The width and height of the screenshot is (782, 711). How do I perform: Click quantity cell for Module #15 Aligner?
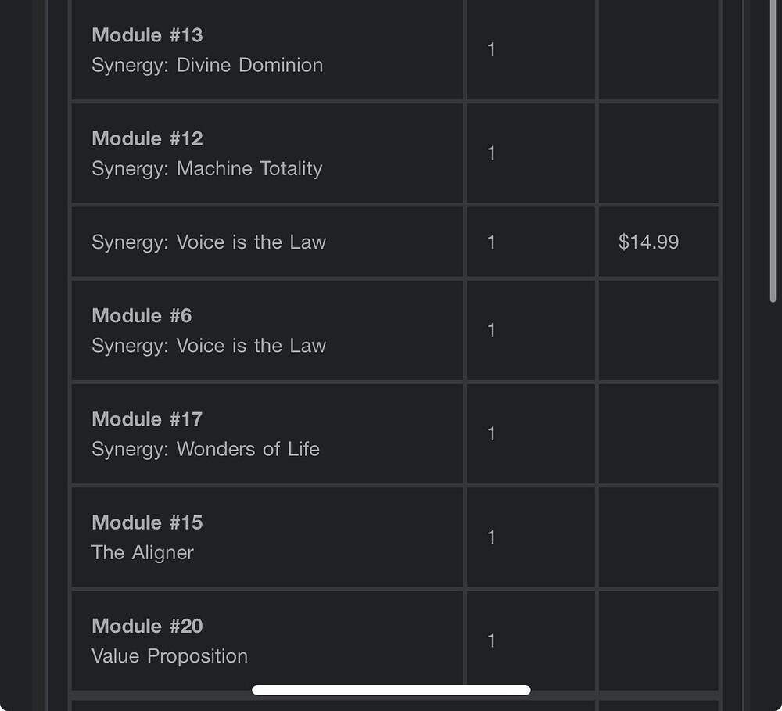[531, 537]
